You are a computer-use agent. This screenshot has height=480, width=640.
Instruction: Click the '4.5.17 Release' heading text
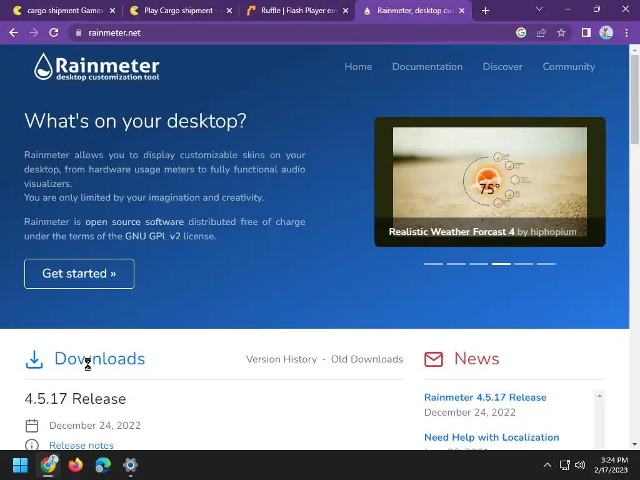pyautogui.click(x=75, y=399)
